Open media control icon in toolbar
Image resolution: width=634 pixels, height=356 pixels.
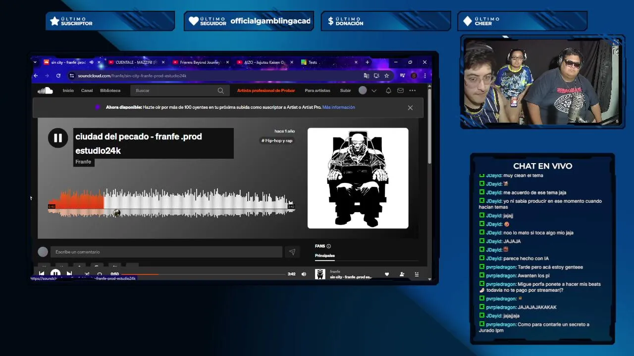point(402,76)
